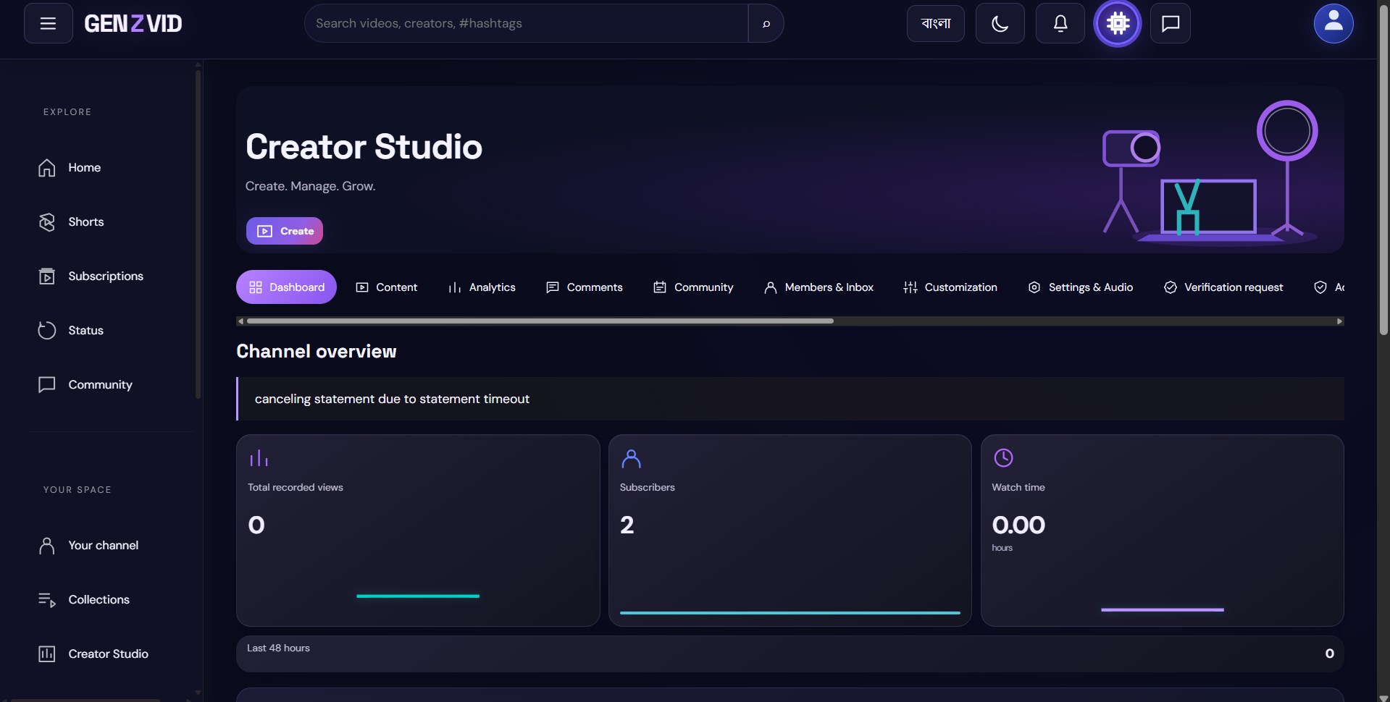This screenshot has height=702, width=1390.
Task: Open the Community tab in studio
Action: [x=693, y=287]
